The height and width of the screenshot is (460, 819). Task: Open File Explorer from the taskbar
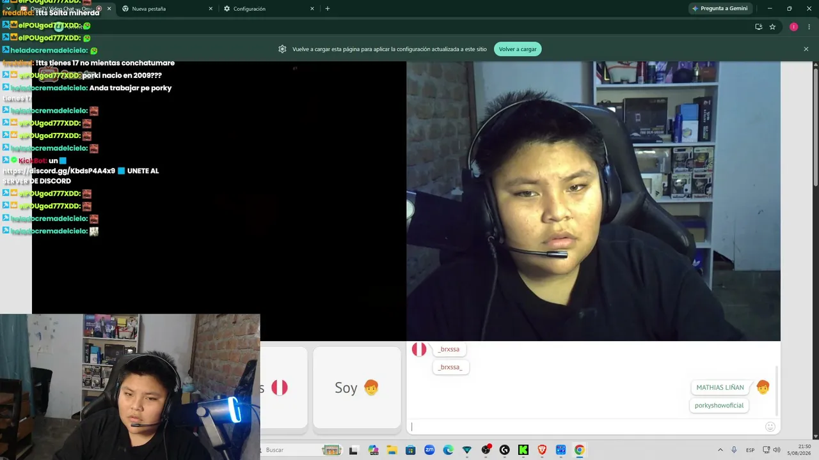coord(392,450)
